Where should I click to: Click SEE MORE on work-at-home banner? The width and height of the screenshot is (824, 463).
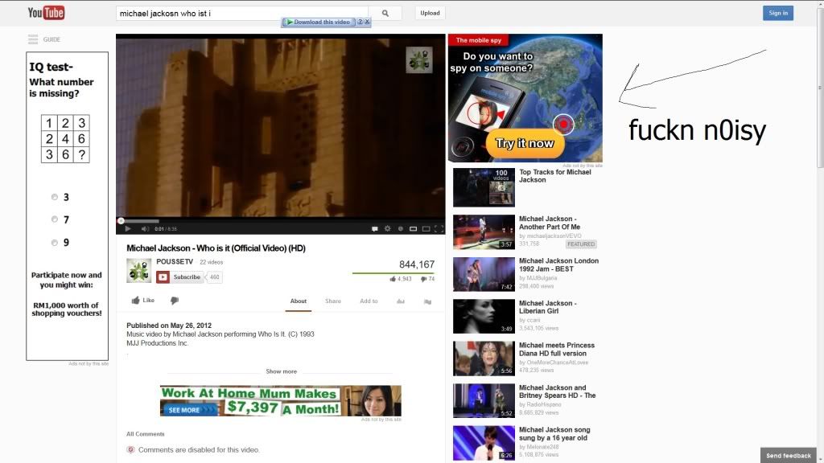[189, 410]
